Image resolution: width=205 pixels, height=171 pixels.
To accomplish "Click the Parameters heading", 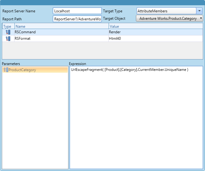I will point(11,64).
